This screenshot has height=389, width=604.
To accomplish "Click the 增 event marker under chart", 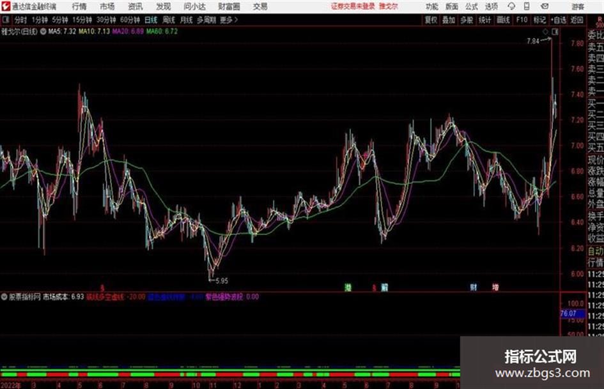I will point(495,287).
